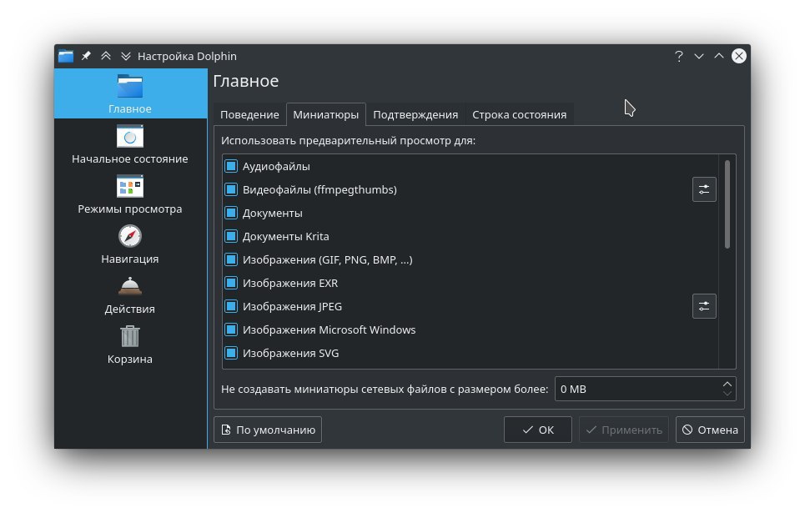Image resolution: width=805 pixels, height=513 pixels.
Task: Configure the Видеофайлы (ffmpegthumbs) plugin
Action: [x=704, y=189]
